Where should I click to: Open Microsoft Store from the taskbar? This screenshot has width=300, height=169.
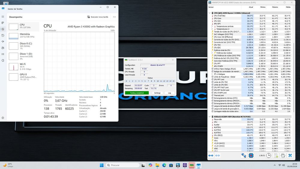171,165
